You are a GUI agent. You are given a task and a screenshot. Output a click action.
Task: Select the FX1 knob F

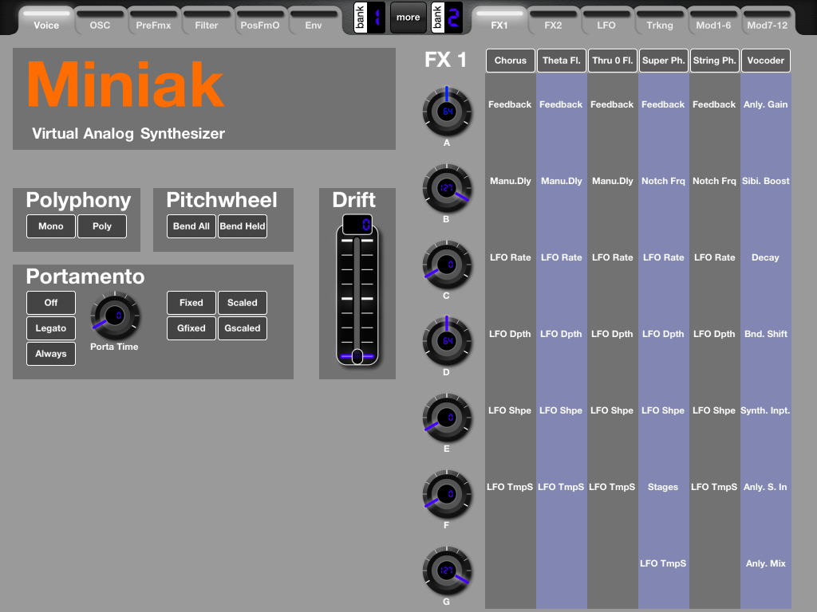(447, 494)
